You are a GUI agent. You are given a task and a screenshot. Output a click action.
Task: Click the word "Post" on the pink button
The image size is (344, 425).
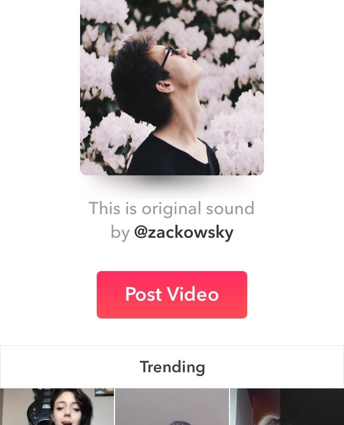pyautogui.click(x=144, y=294)
